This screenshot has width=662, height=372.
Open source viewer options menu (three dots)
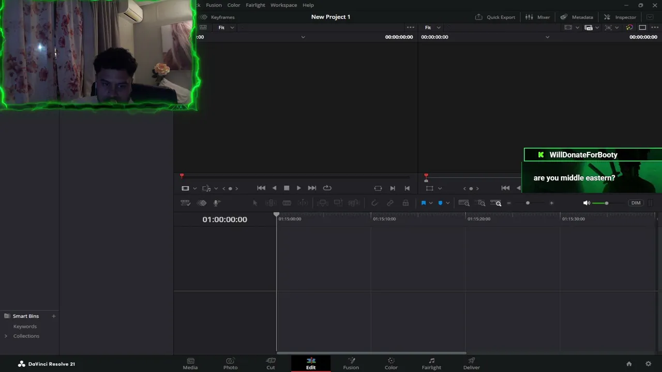pos(411,27)
